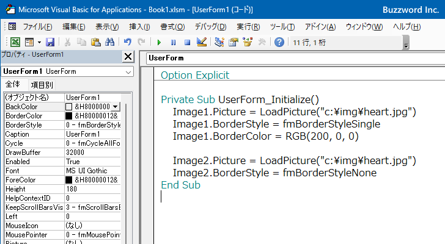Image resolution: width=445 pixels, height=244 pixels.
Task: Open the 表示(V) menu
Action: (x=107, y=27)
